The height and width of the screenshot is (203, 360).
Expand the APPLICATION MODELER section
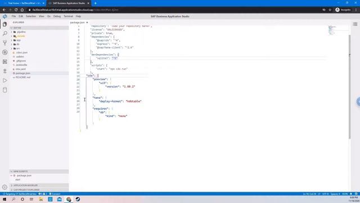click(39, 186)
